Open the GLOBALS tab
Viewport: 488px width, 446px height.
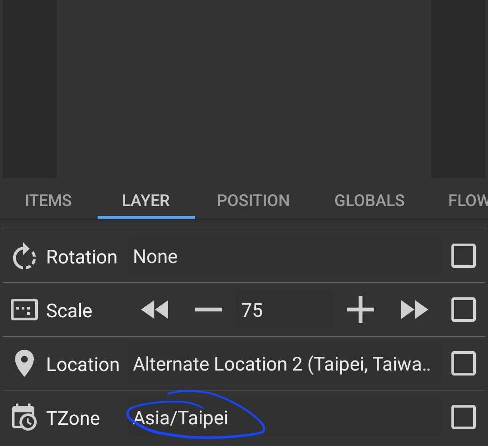pos(369,201)
